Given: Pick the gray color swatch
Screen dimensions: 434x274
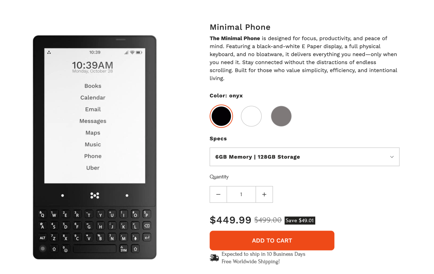Looking at the screenshot, I should pyautogui.click(x=281, y=116).
